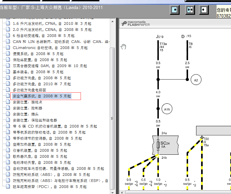Screen dimensions: 231x194
Task: Open document icon beside 安全气囊系统
Action: click(8, 96)
